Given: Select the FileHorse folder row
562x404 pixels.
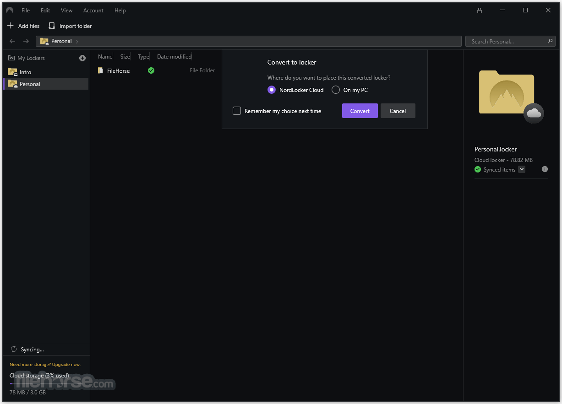Looking at the screenshot, I should [x=157, y=70].
